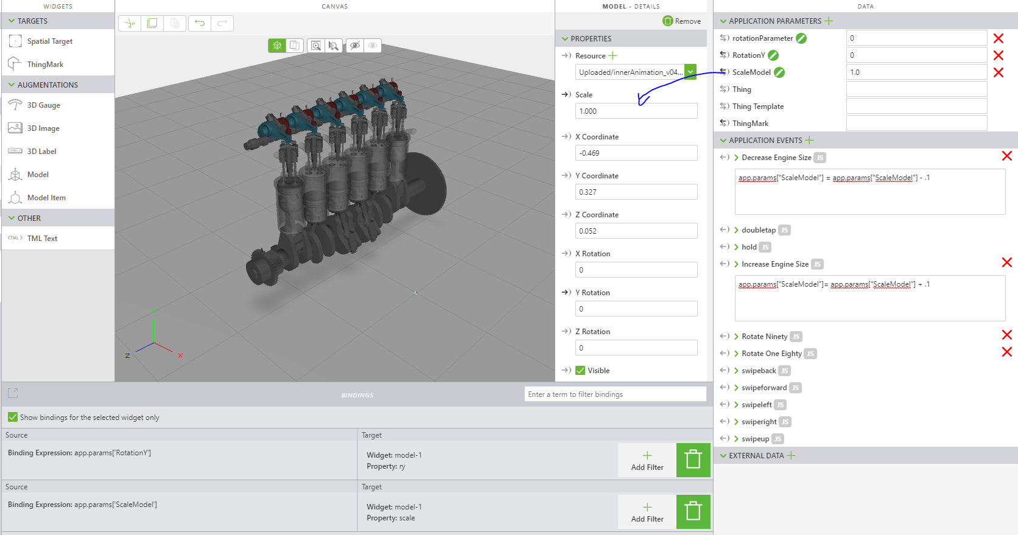The width and height of the screenshot is (1018, 535).
Task: Click the Cut scissors icon in canvas toolbar
Action: tap(130, 23)
